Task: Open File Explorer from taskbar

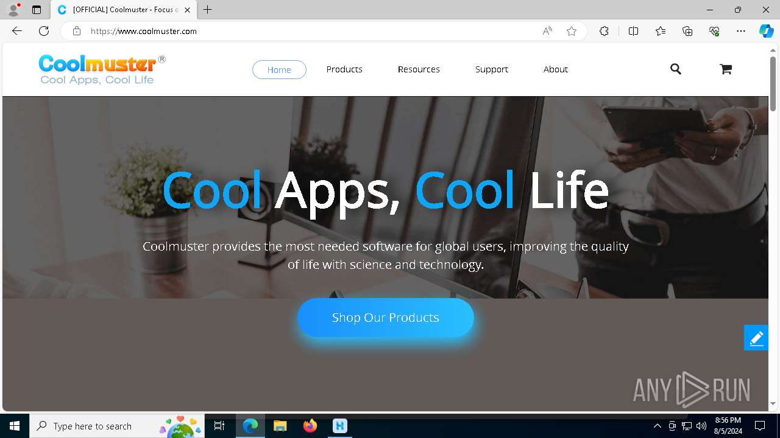Action: point(280,426)
